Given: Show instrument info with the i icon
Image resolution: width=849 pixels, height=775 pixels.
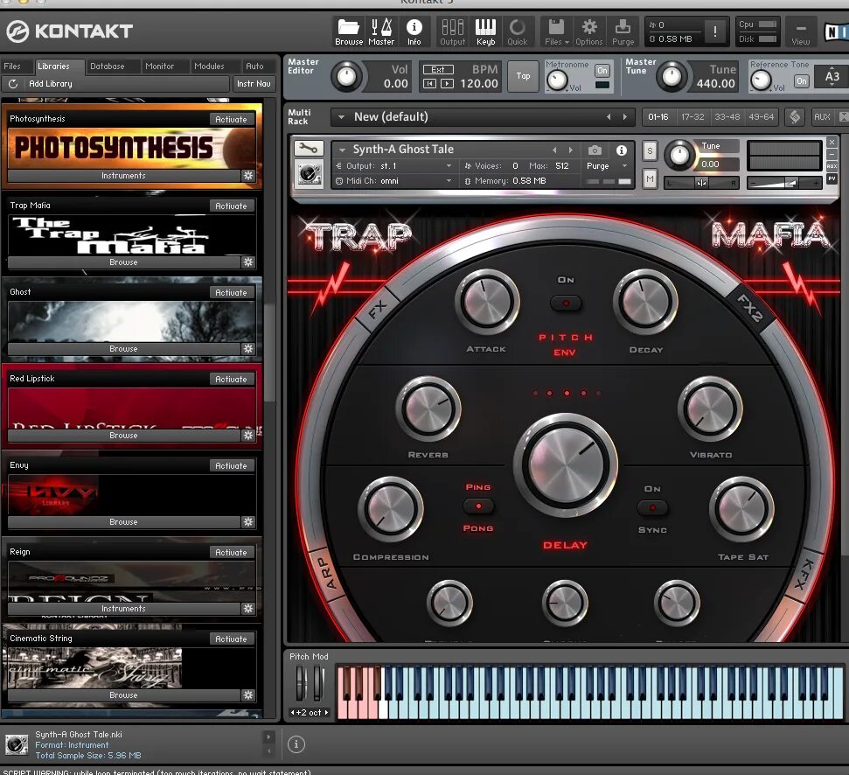Looking at the screenshot, I should 622,150.
